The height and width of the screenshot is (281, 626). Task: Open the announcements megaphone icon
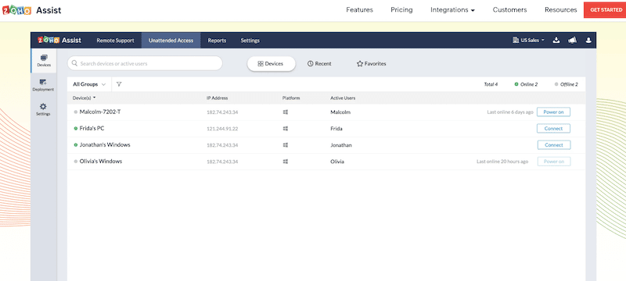[x=573, y=41]
